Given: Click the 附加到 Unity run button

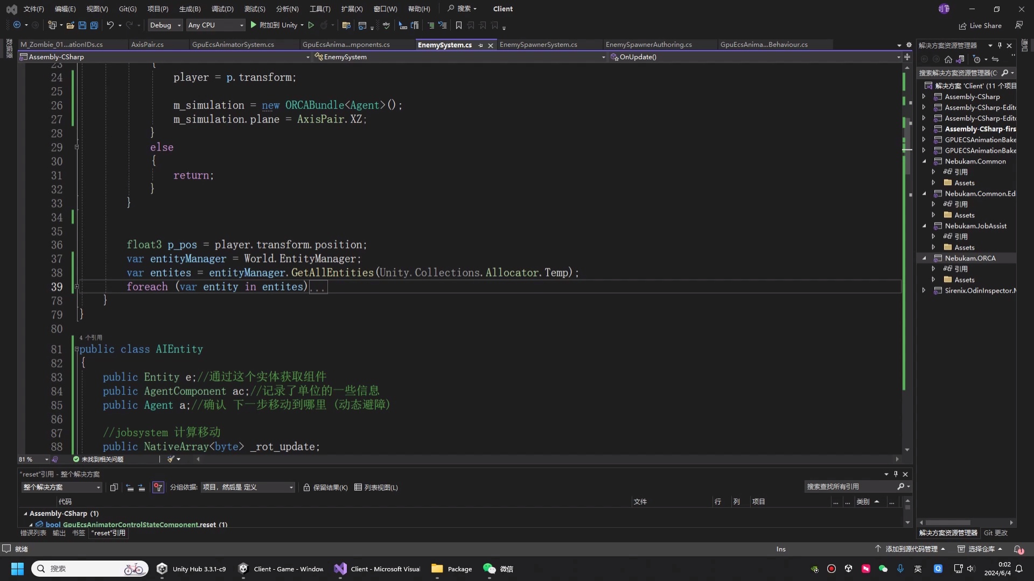Looking at the screenshot, I should (275, 25).
